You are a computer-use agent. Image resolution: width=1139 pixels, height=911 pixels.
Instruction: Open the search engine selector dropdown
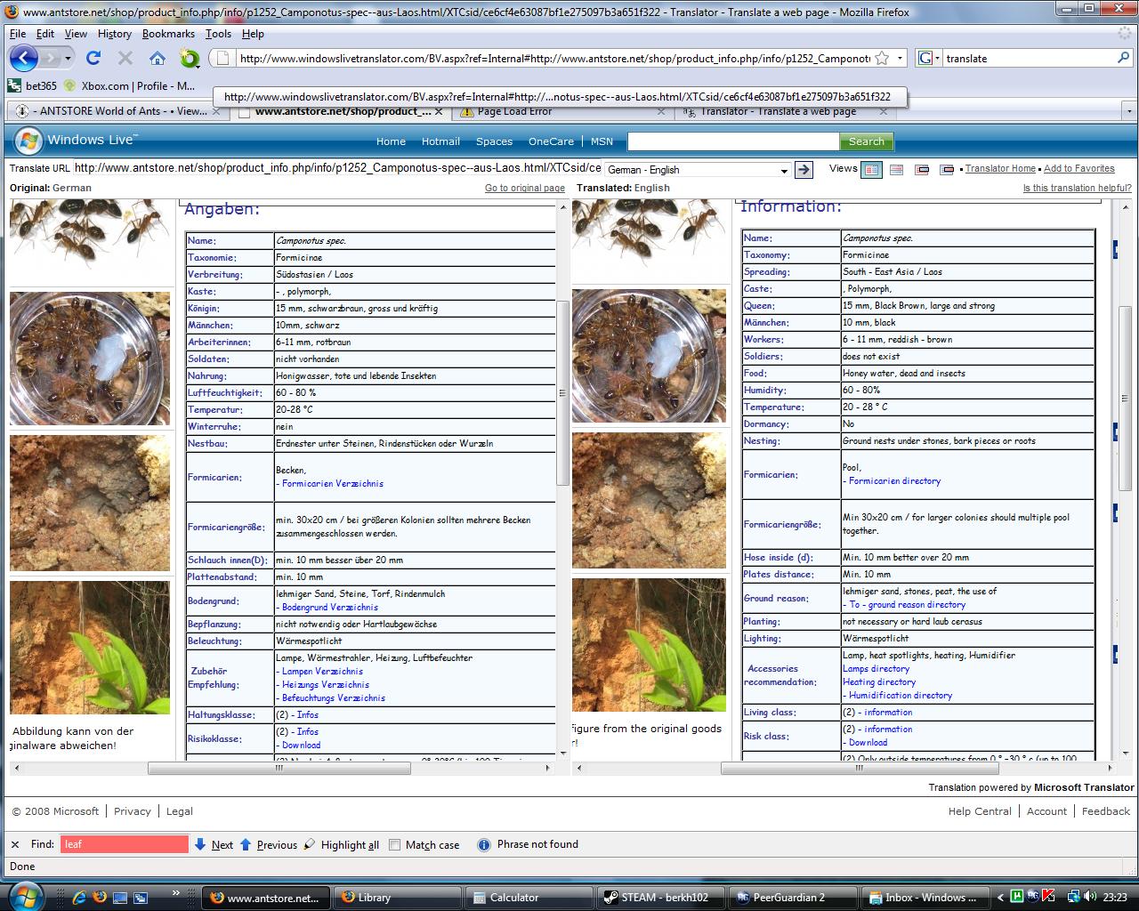point(930,59)
